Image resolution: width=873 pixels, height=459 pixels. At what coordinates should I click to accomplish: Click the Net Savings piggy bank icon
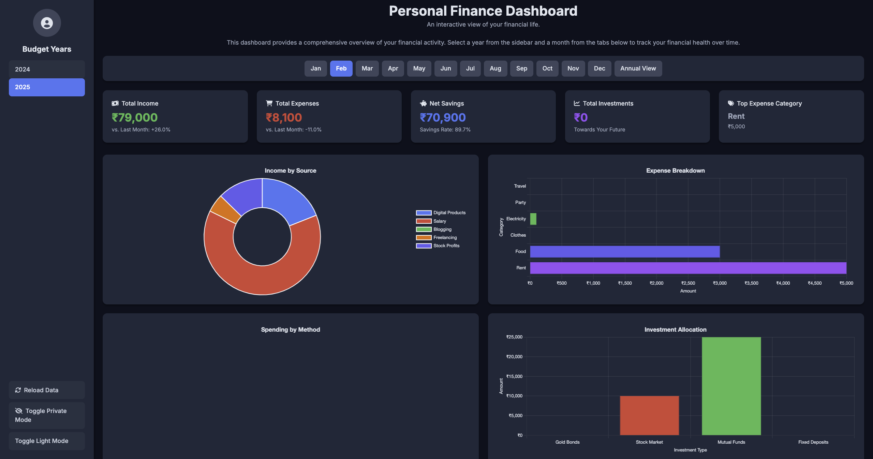[423, 103]
